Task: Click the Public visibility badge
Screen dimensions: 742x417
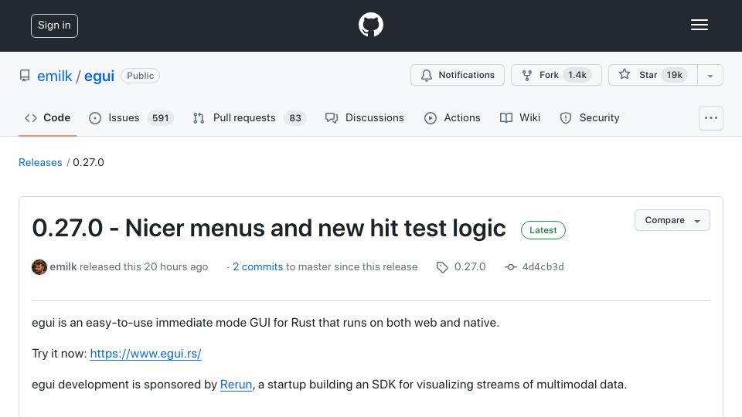Action: (140, 76)
